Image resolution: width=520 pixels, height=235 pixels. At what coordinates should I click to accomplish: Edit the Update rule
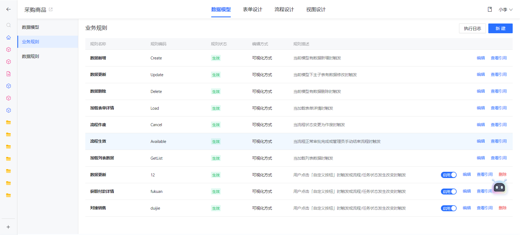(481, 74)
